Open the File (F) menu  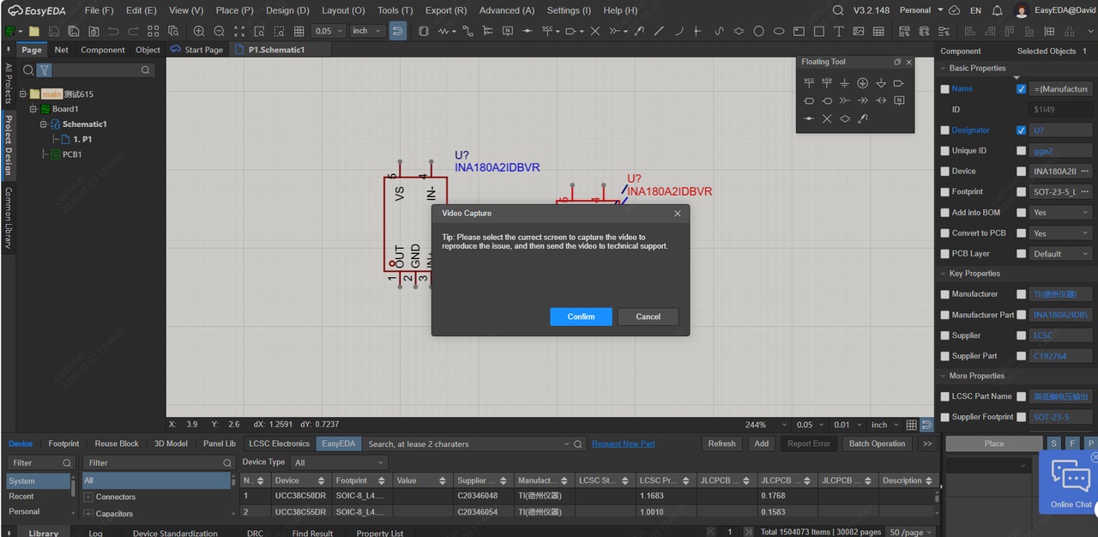click(x=99, y=10)
